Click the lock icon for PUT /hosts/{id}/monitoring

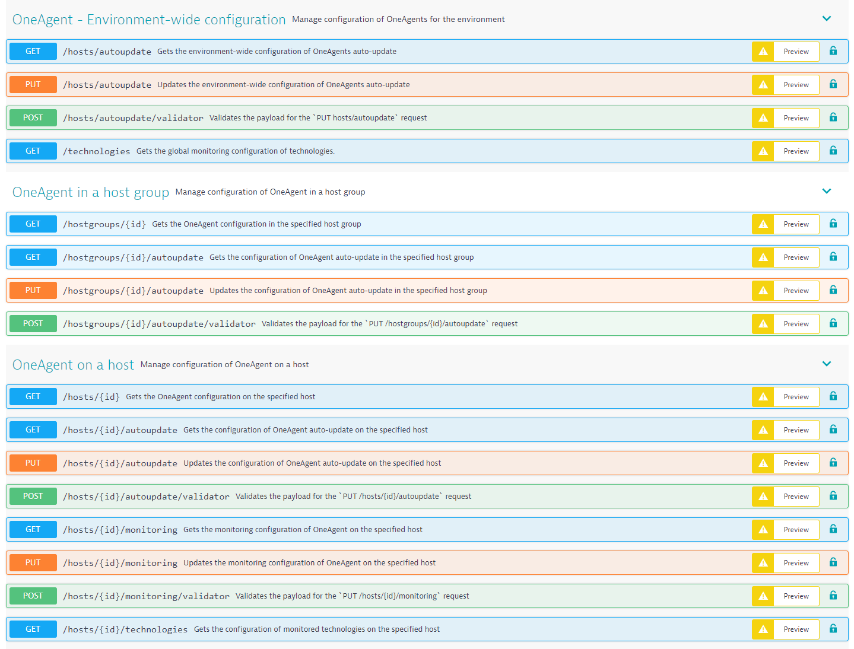click(x=833, y=562)
